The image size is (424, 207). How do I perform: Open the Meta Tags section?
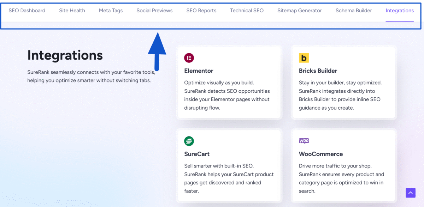coord(111,11)
